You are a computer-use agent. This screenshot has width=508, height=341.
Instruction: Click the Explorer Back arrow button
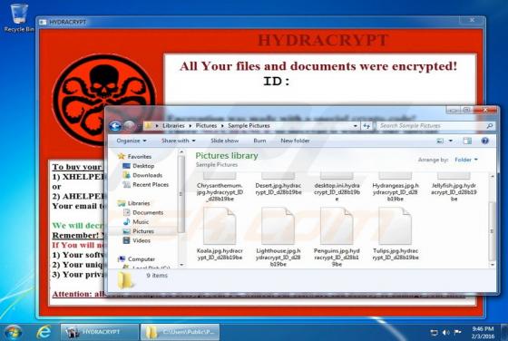[115, 126]
